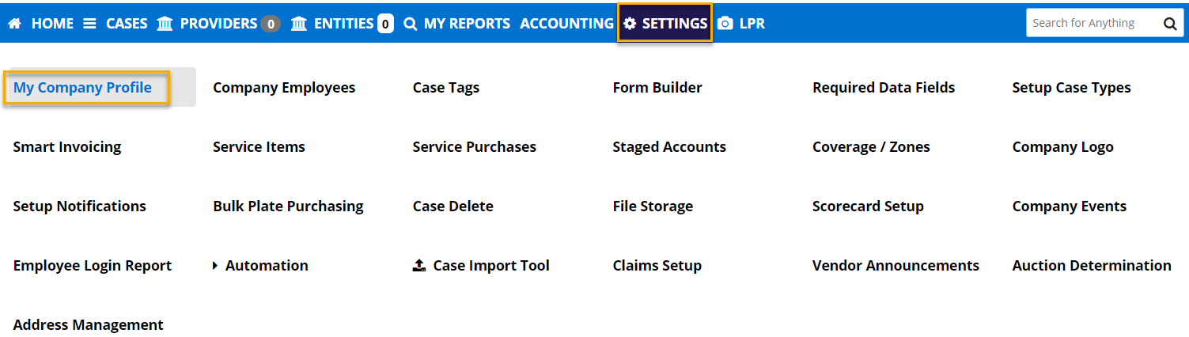Open Address Management
Image resolution: width=1189 pixels, height=337 pixels.
[89, 325]
